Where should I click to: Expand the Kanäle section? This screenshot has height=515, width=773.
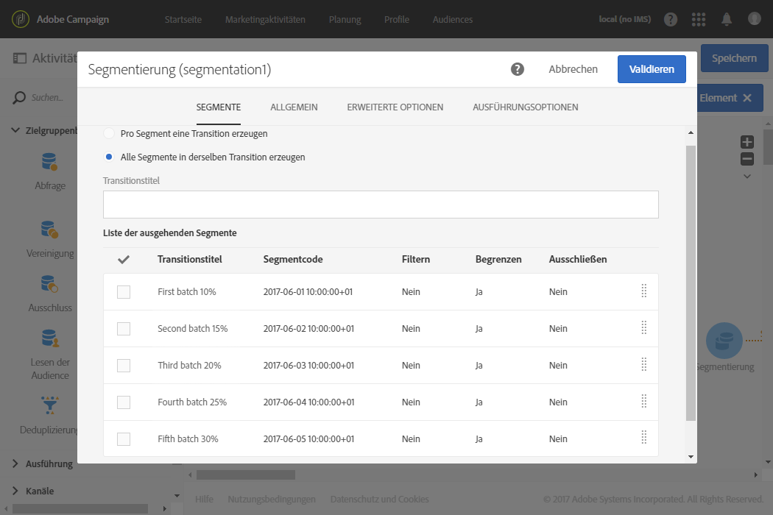click(15, 491)
